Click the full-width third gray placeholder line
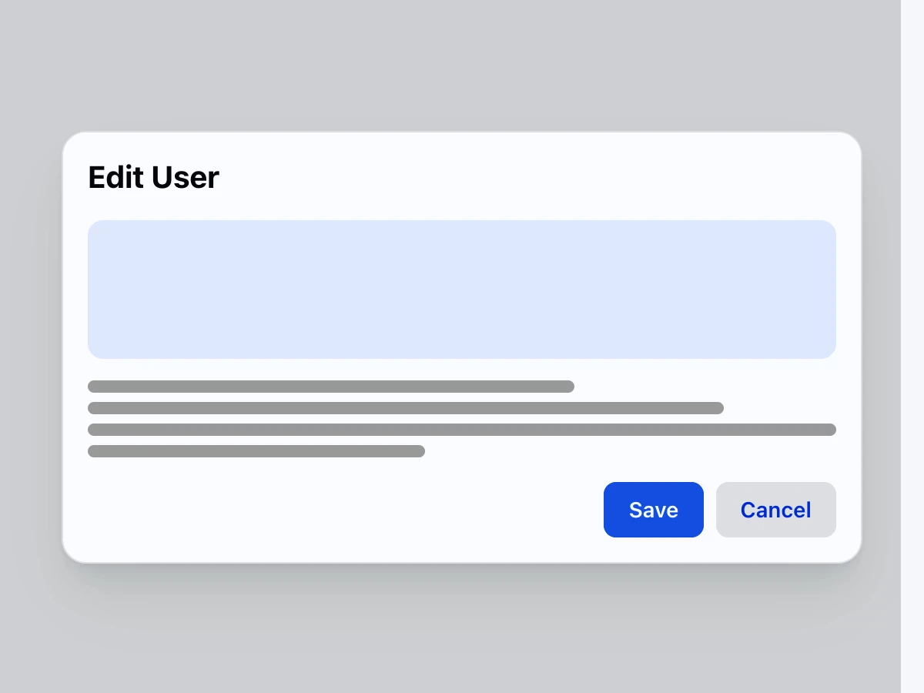Screen dimensions: 924x693 click(x=461, y=430)
